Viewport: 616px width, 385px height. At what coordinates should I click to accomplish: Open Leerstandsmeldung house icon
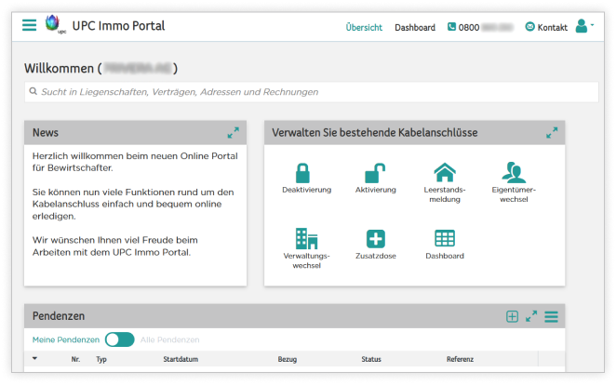point(445,172)
